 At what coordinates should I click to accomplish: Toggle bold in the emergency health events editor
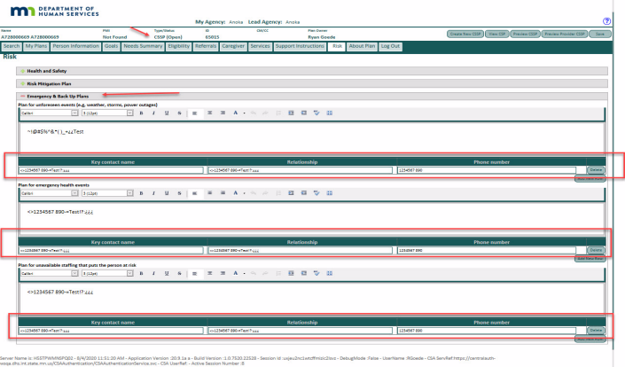(x=141, y=193)
